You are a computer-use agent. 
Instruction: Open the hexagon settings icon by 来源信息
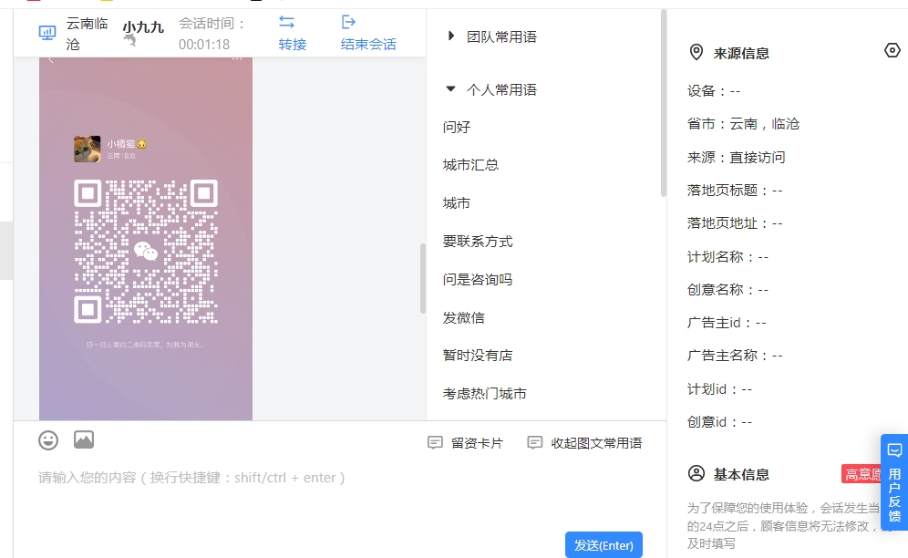[x=893, y=50]
